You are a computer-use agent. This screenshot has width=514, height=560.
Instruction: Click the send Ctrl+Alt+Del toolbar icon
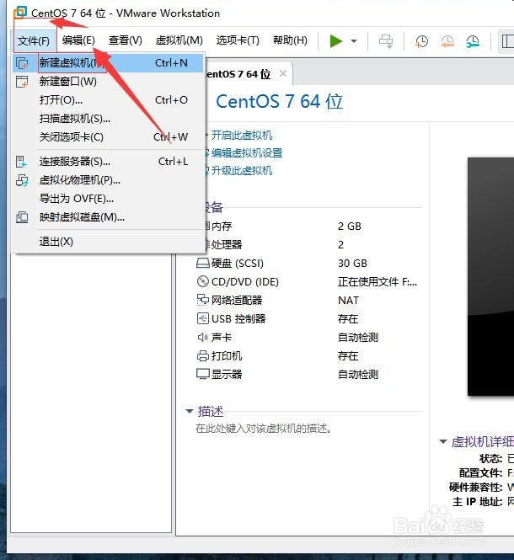pos(386,41)
